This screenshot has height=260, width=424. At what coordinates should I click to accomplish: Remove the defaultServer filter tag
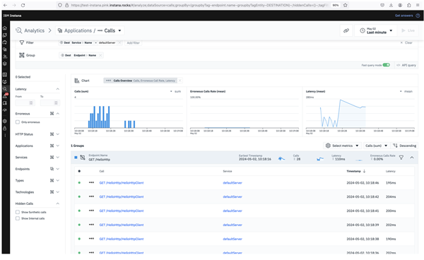pyautogui.click(x=120, y=42)
